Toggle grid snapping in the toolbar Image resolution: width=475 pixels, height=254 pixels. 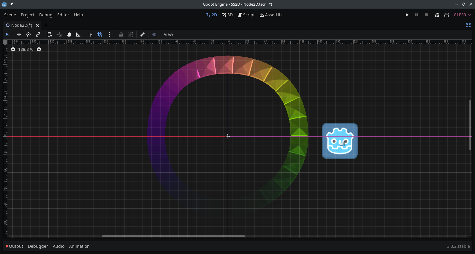(x=100, y=34)
